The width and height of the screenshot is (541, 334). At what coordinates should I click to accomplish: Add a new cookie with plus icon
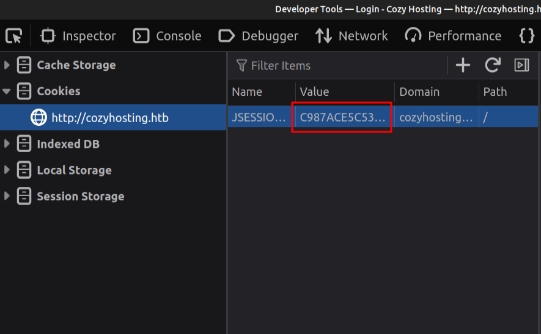coord(463,65)
